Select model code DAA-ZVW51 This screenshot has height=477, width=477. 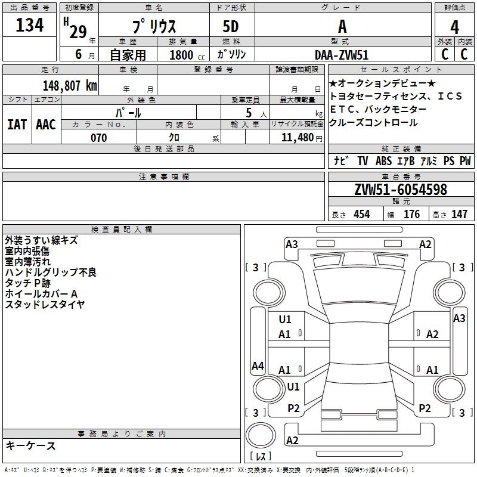coord(342,55)
